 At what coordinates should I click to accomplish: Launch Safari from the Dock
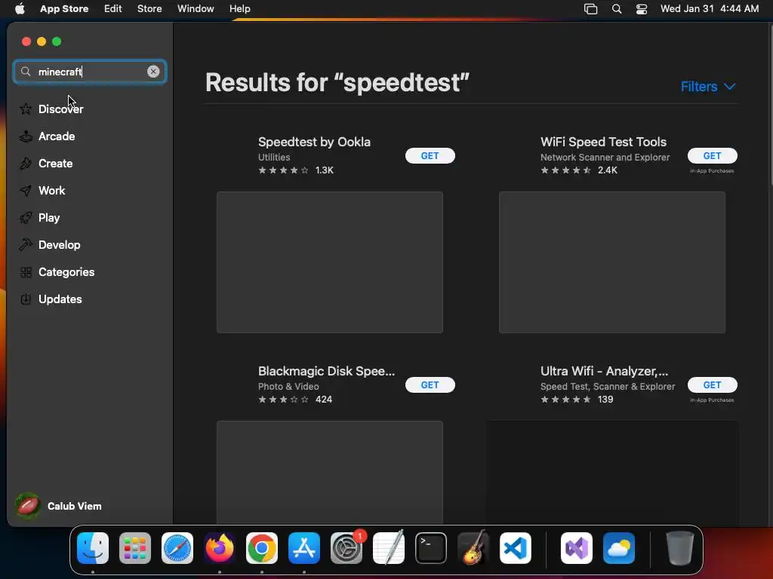[x=177, y=548]
